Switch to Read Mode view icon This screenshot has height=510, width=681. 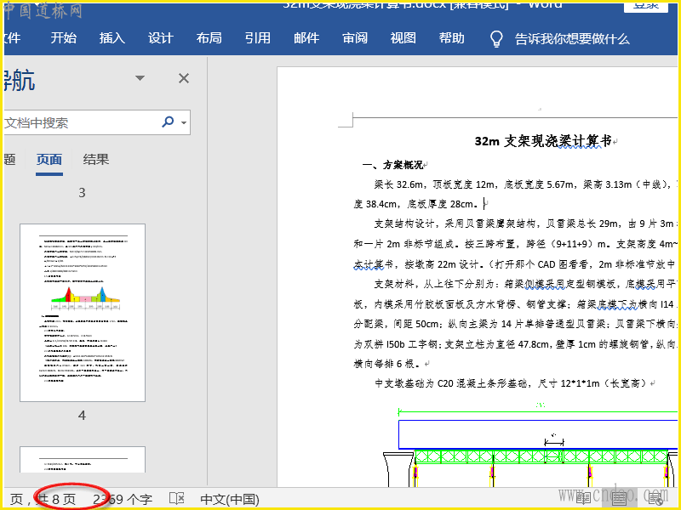(x=583, y=498)
